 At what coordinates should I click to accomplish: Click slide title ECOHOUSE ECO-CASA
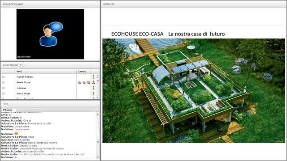[x=137, y=34]
